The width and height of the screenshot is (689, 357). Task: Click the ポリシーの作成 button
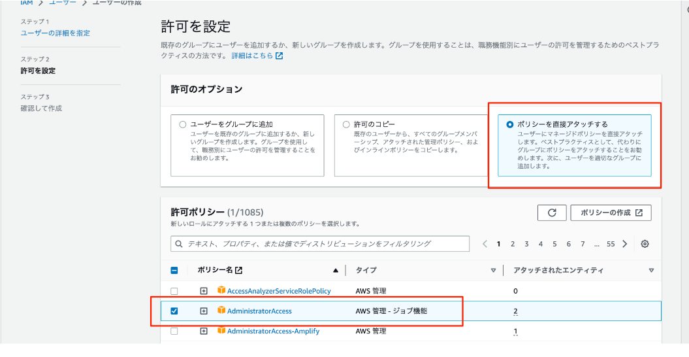(x=611, y=212)
